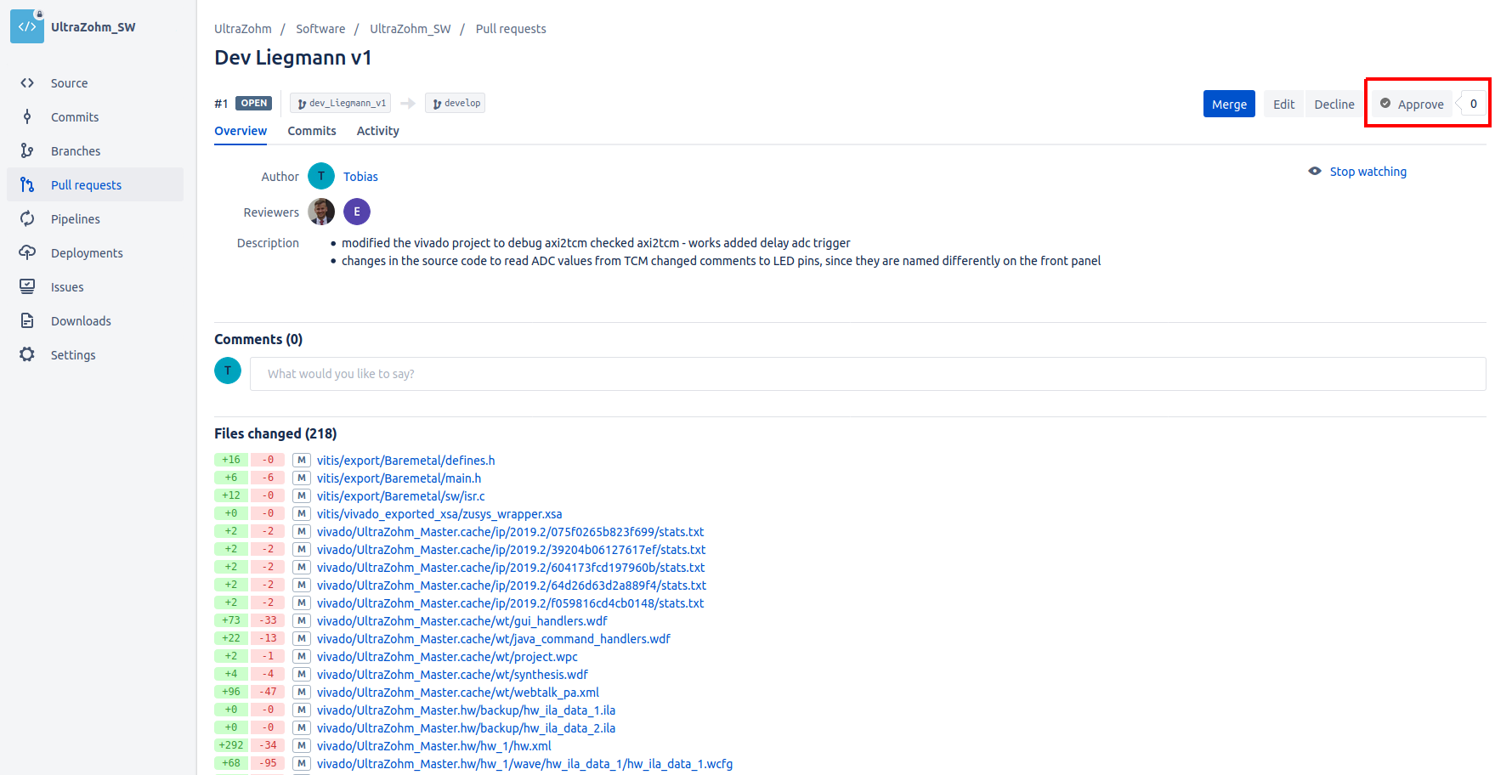Click the Merge button

click(1229, 104)
